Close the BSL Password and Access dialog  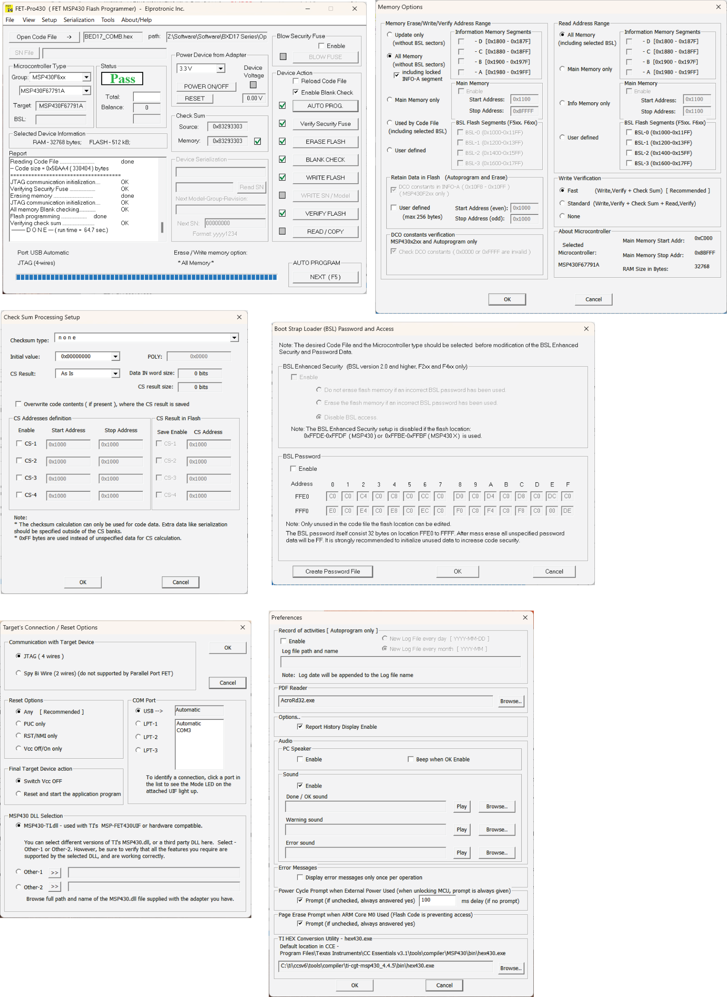pos(586,329)
